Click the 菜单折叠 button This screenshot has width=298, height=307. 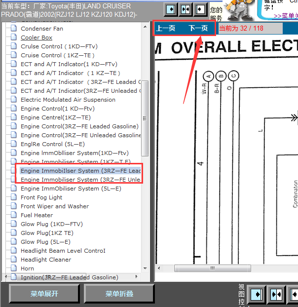tap(119, 294)
